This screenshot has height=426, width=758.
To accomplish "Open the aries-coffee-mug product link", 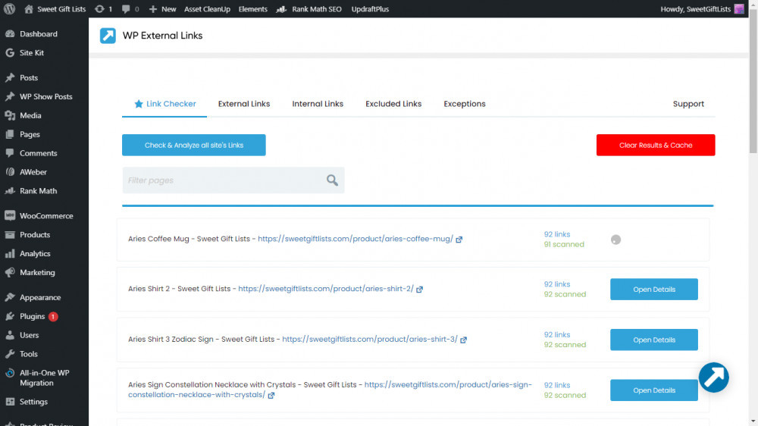I will (x=356, y=239).
